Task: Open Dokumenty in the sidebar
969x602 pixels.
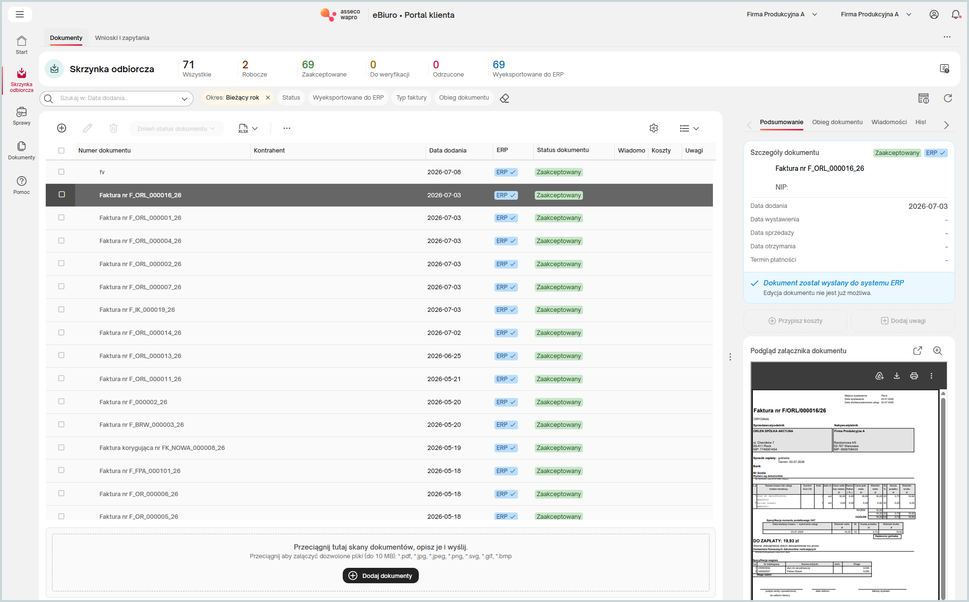Action: 22,151
